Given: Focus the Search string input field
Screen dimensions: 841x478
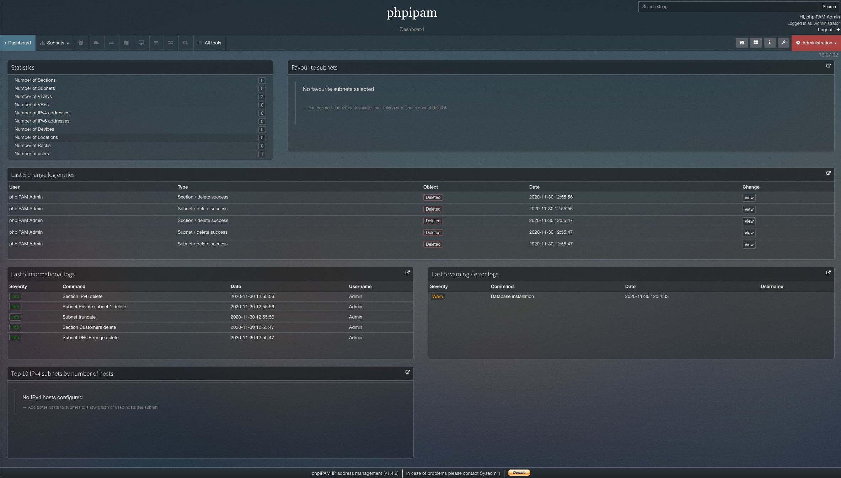Looking at the screenshot, I should [x=728, y=7].
